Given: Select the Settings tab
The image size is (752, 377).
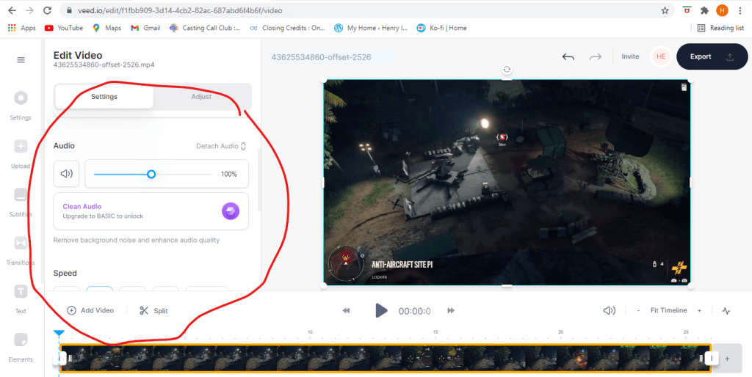Looking at the screenshot, I should [x=104, y=97].
